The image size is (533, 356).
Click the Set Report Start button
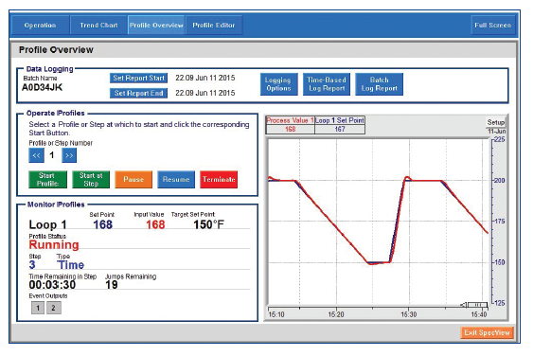click(x=138, y=78)
